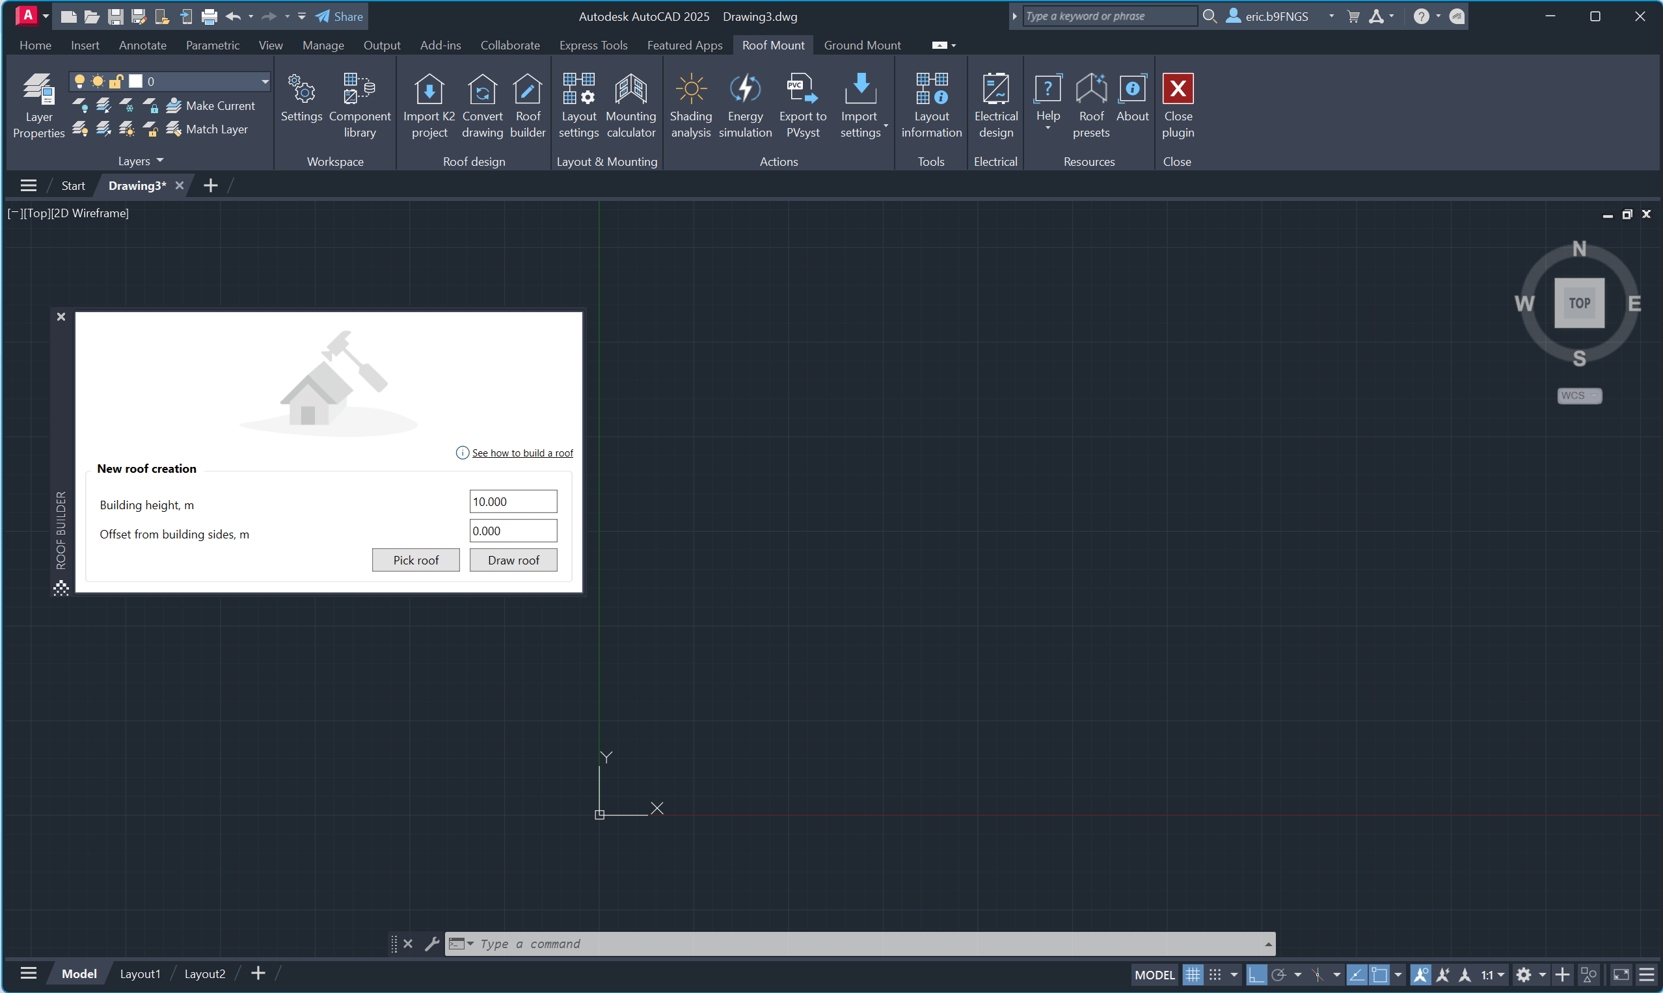Open the Component library

tap(360, 106)
